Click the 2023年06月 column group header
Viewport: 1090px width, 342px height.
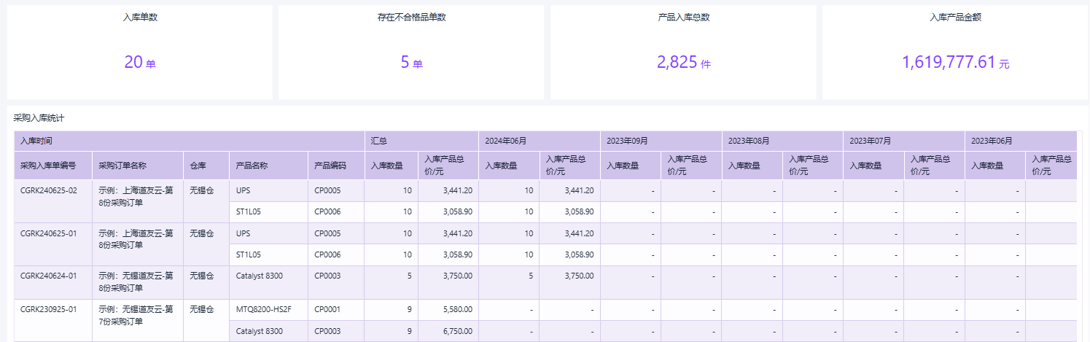tap(1021, 141)
